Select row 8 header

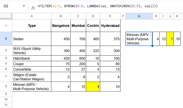6,86
